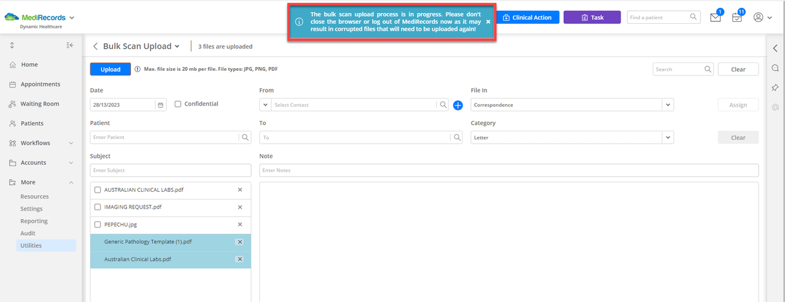Open the user profile menu
Image resolution: width=785 pixels, height=302 pixels.
pos(762,17)
